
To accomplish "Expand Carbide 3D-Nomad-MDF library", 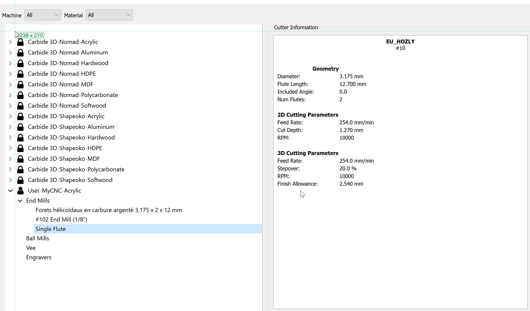I will (10, 84).
